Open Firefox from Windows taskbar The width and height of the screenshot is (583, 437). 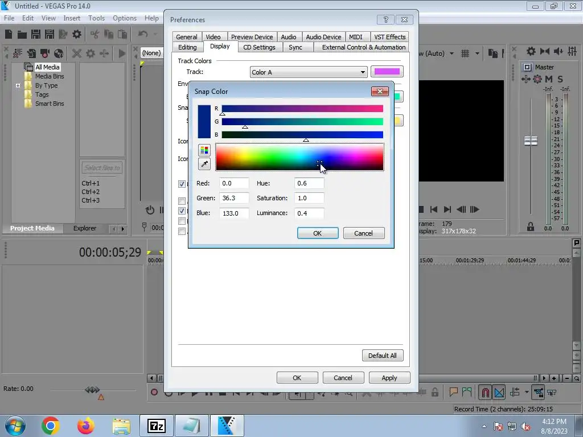tap(86, 426)
